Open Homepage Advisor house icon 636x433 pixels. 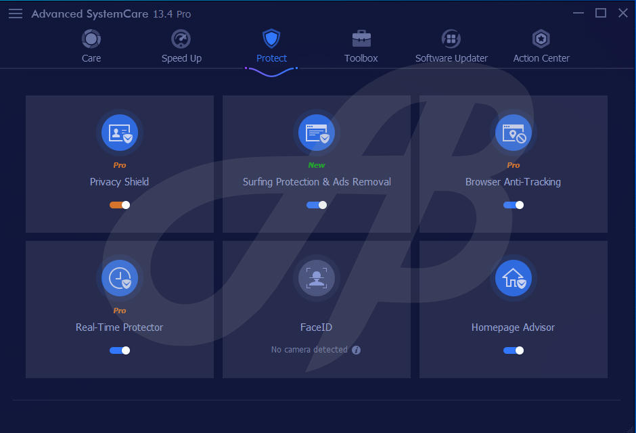point(514,278)
